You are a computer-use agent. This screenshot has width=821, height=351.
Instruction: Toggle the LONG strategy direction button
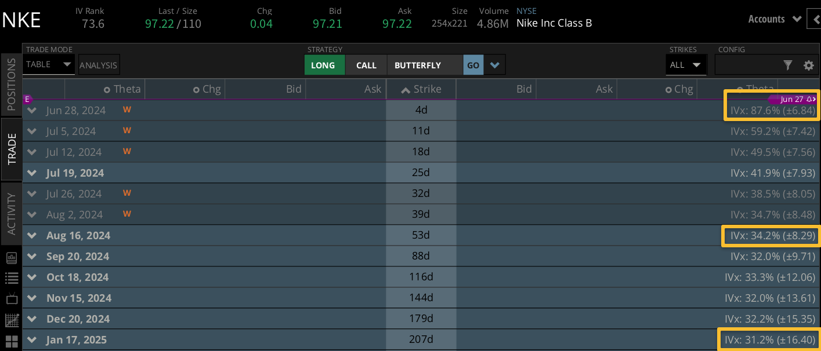[323, 65]
